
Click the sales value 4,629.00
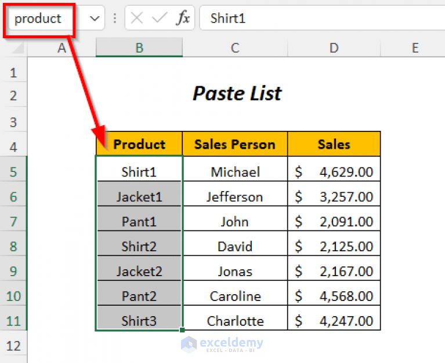tap(346, 172)
